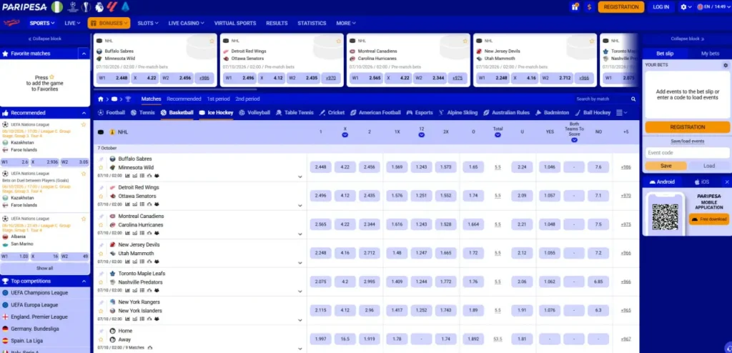Open bet slip settings gear icon

tap(726, 65)
